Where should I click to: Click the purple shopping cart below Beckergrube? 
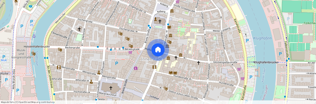click(130, 53)
